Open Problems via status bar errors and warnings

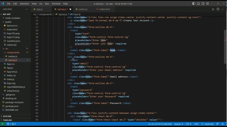point(11,124)
